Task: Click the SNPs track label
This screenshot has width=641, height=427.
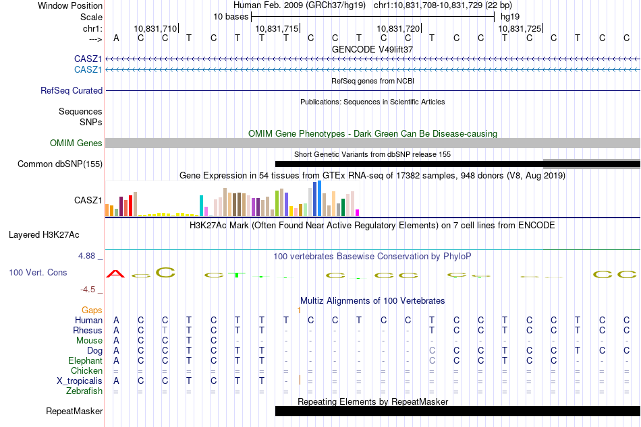Action: (x=91, y=122)
